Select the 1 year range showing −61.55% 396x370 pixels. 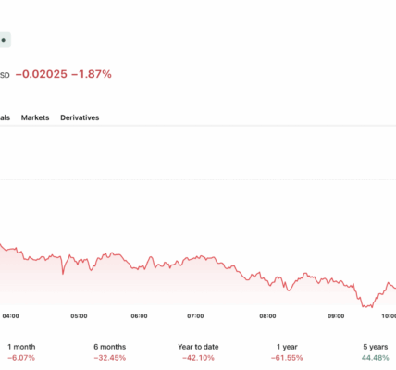point(287,352)
